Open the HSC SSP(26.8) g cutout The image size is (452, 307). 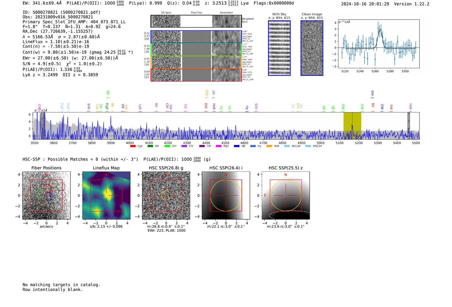coord(166,196)
